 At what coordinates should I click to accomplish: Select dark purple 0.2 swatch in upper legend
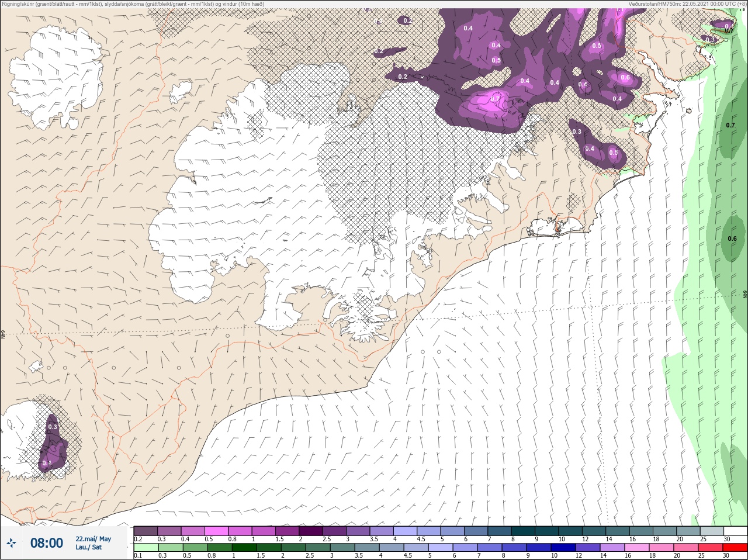(146, 530)
